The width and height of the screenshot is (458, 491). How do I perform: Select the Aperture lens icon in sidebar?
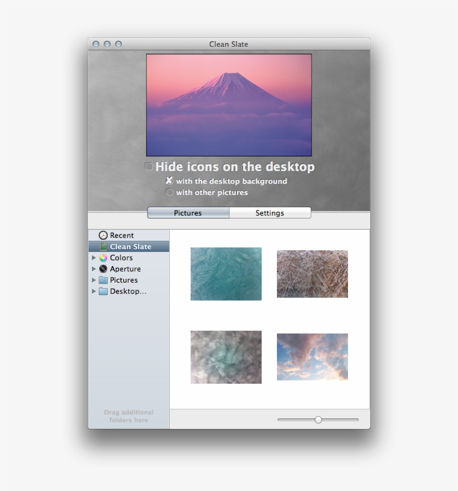104,269
